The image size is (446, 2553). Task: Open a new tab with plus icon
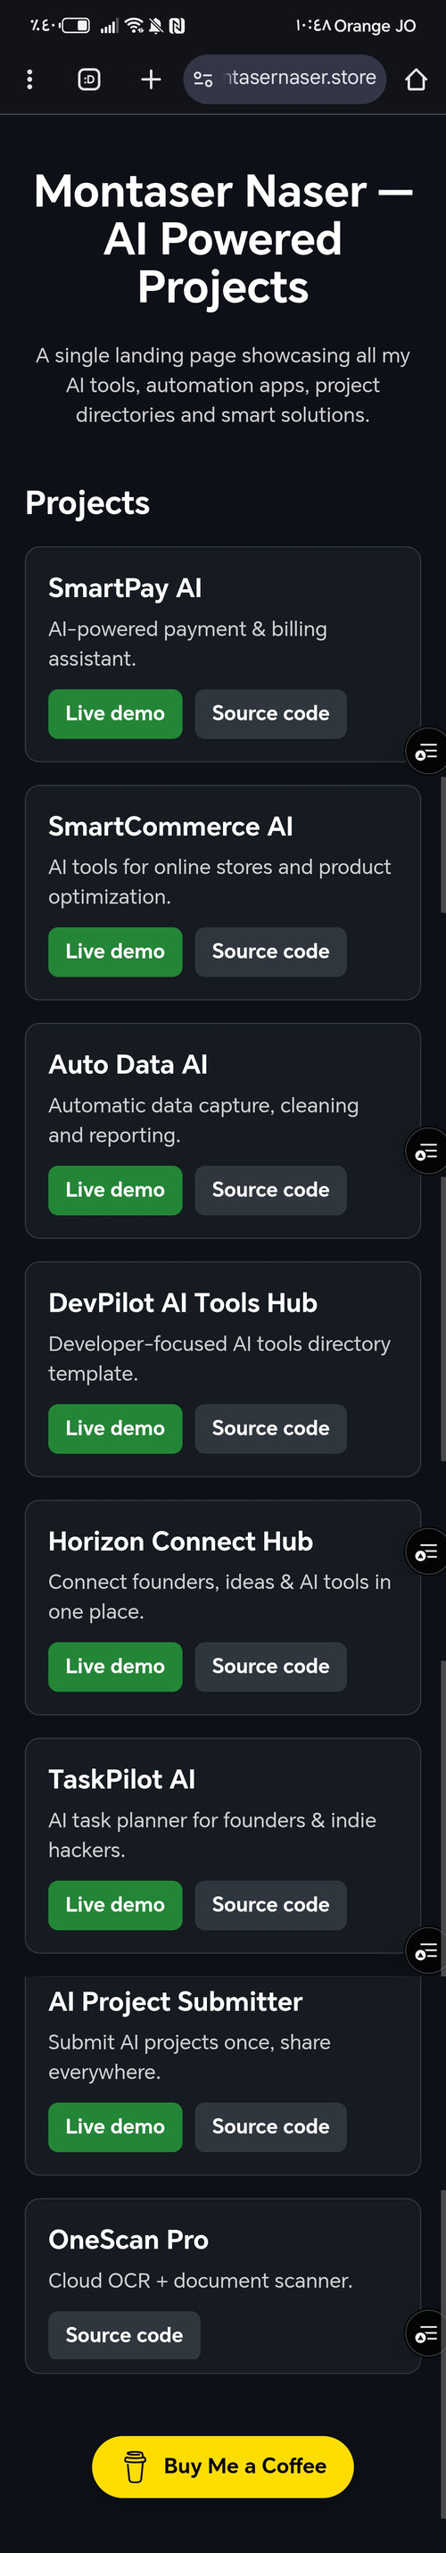pyautogui.click(x=151, y=79)
